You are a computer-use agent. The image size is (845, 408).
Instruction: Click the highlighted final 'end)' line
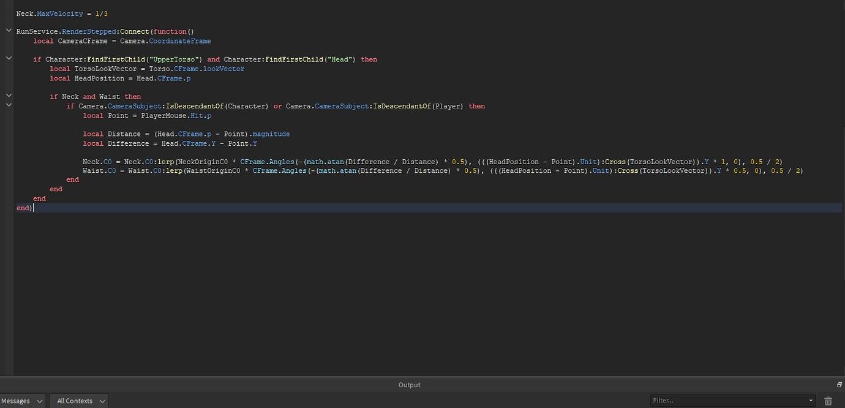tap(23, 208)
